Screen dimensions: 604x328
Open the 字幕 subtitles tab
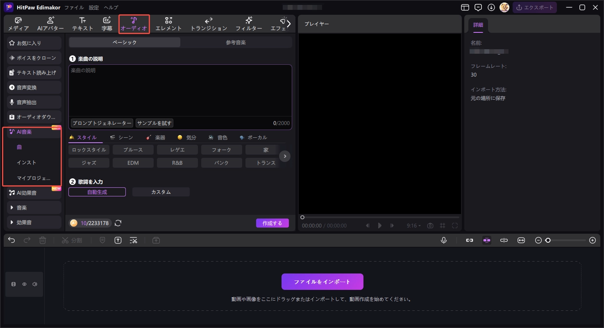[x=107, y=24]
